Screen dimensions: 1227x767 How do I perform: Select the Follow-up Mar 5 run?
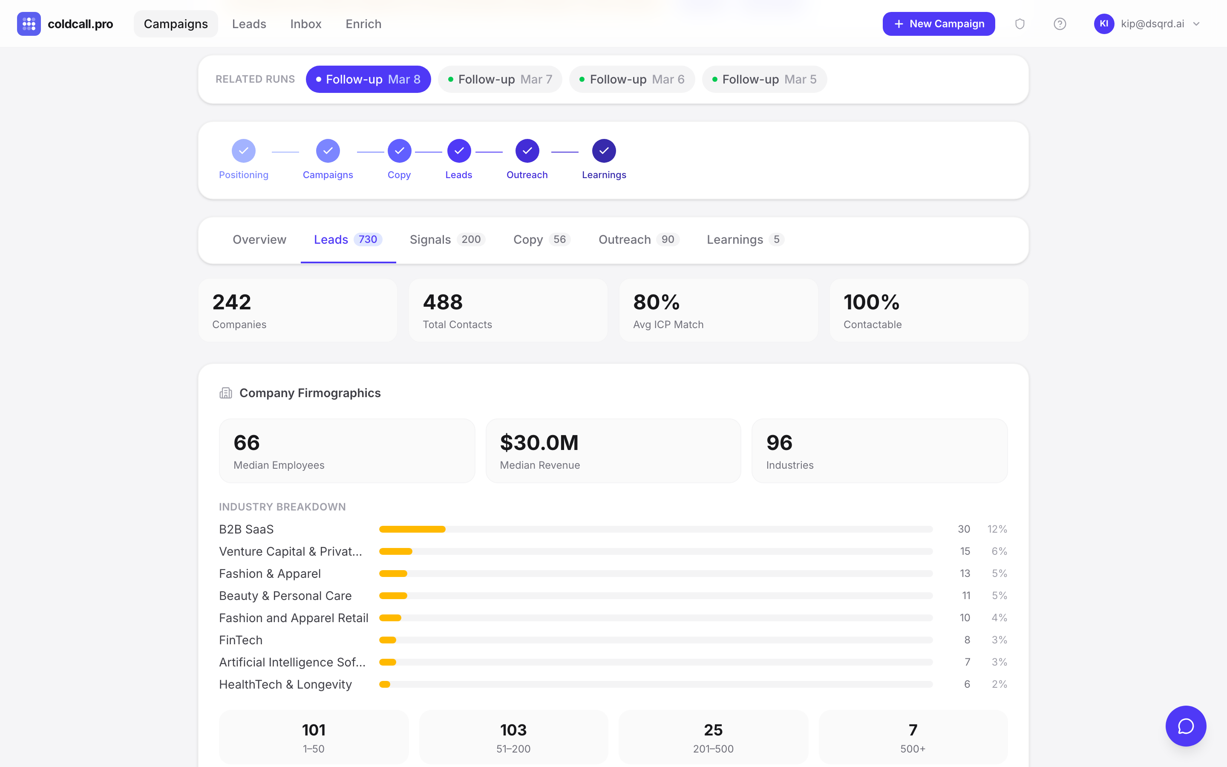[764, 79]
